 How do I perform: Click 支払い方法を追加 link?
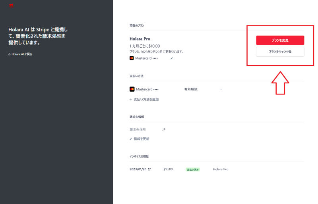click(x=144, y=100)
